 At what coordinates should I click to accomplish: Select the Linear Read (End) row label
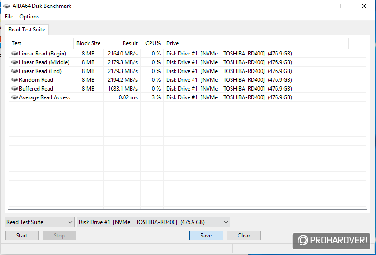[x=40, y=71]
